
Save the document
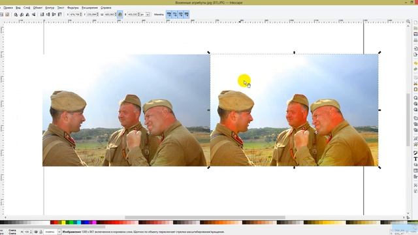[x=415, y=34]
